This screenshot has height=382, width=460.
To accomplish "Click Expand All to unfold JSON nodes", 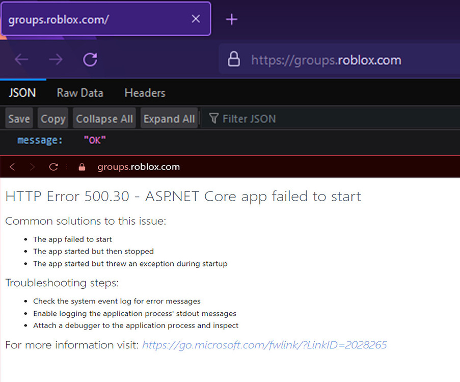I will tap(169, 118).
